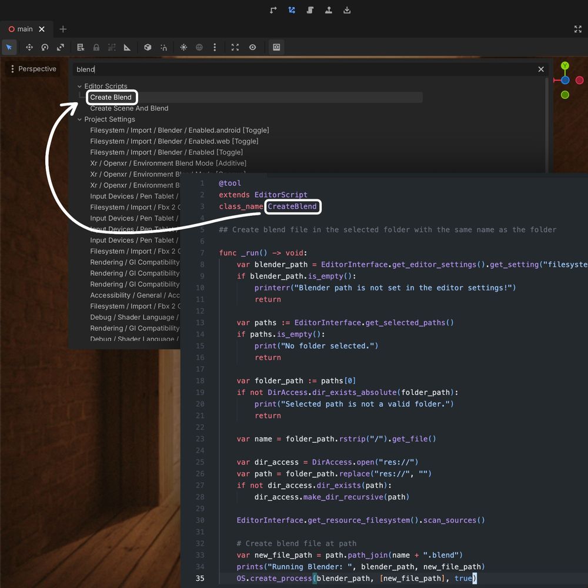Click the func _run() declaration line
Image resolution: width=588 pixels, height=588 pixels.
263,253
